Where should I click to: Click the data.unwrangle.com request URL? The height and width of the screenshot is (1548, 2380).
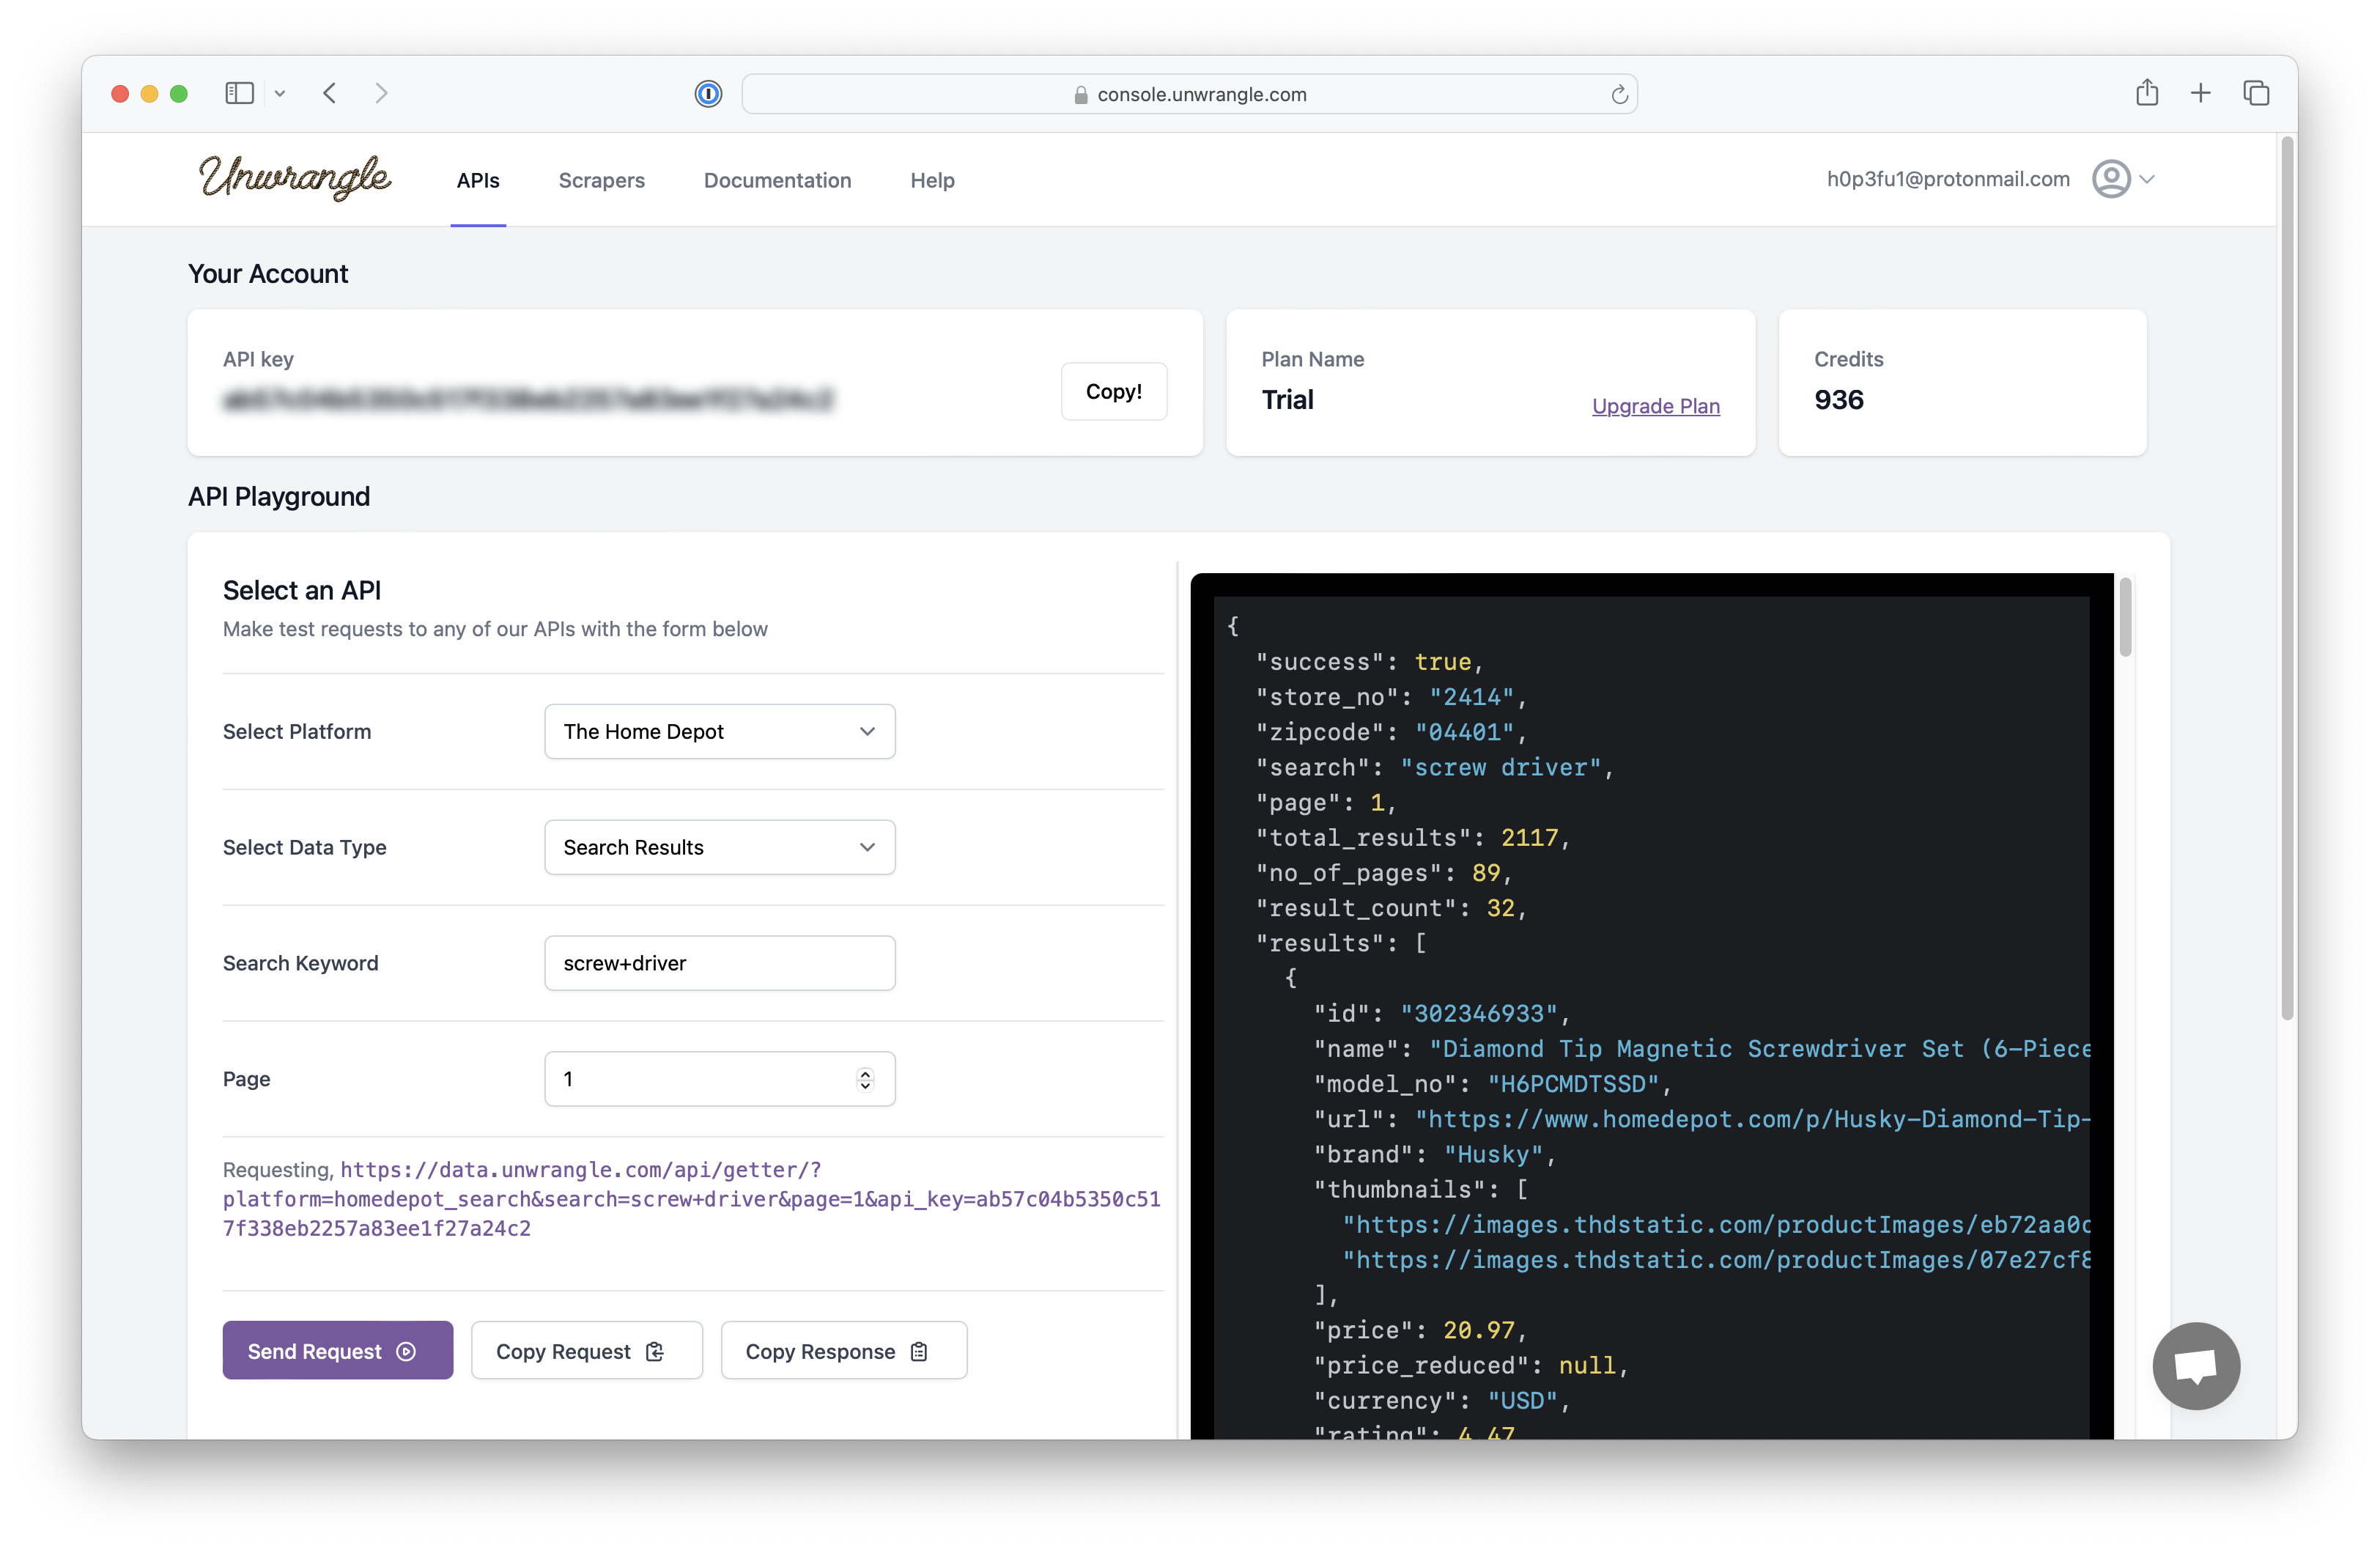(691, 1199)
